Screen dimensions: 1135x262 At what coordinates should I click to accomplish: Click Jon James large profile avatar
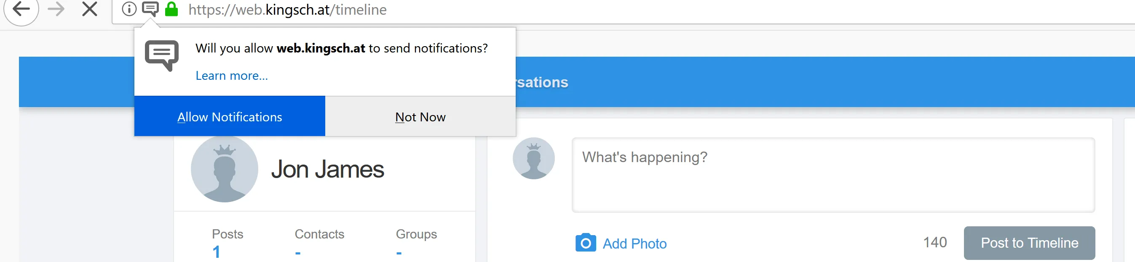click(x=224, y=169)
